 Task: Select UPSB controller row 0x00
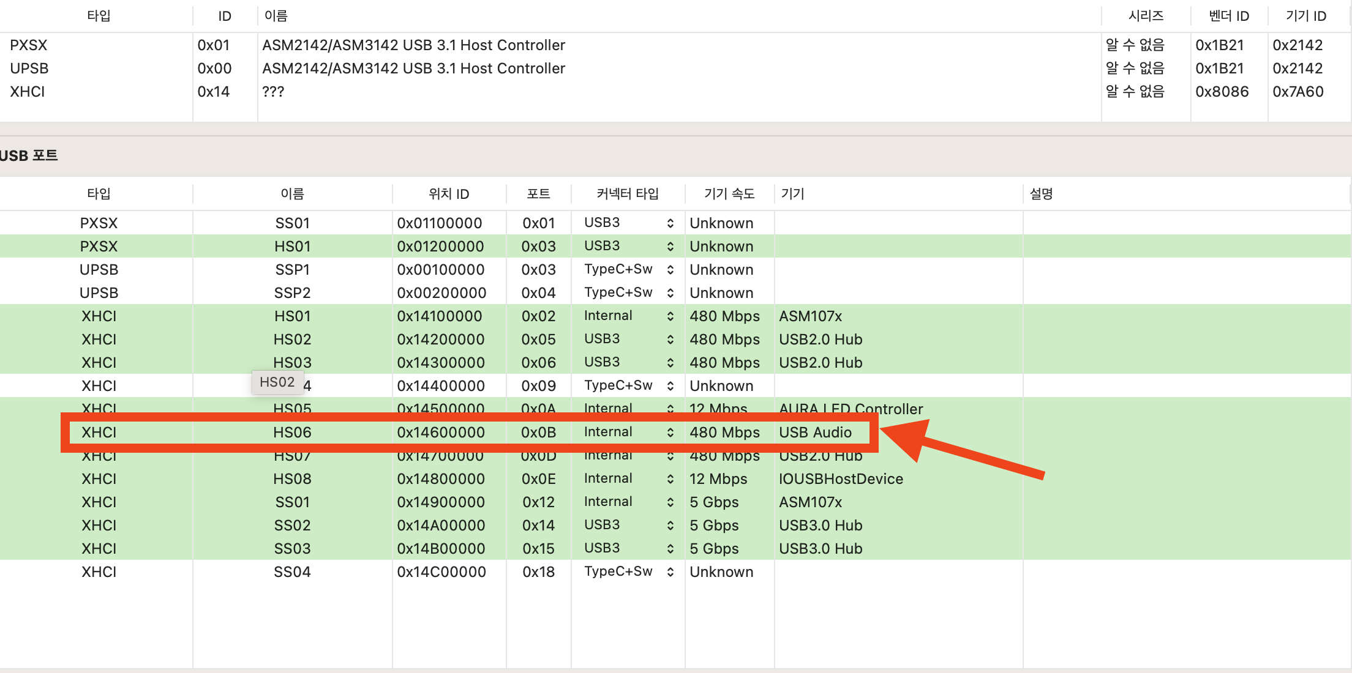point(675,69)
